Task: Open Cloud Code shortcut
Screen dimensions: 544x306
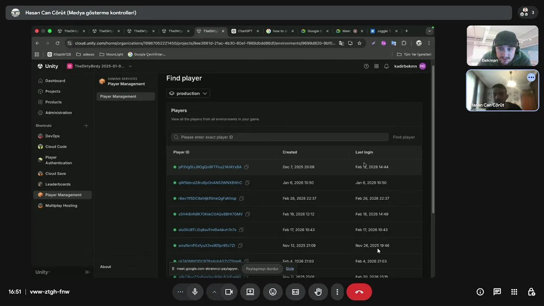Action: point(56,147)
